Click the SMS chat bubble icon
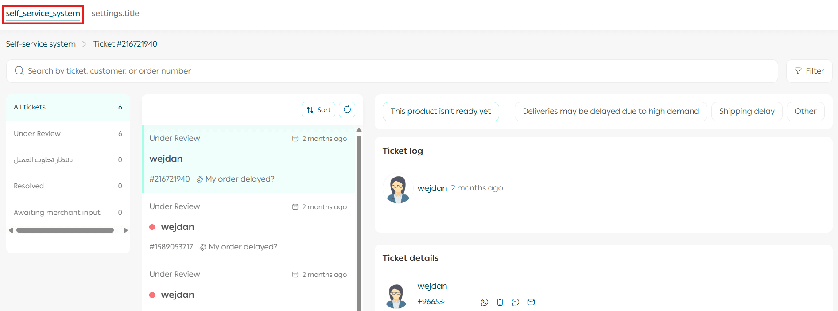 point(515,302)
